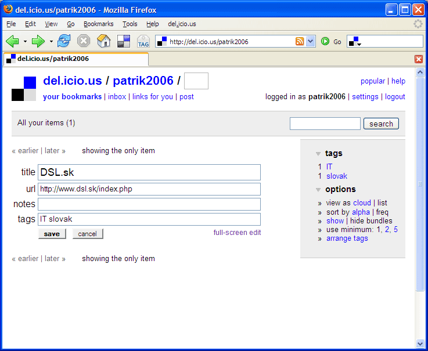Open the search engine selector icon
The width and height of the screenshot is (428, 351).
(x=355, y=41)
